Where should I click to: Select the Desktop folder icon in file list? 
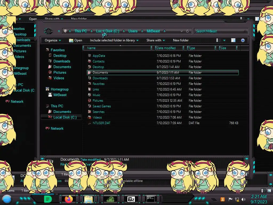click(90, 67)
